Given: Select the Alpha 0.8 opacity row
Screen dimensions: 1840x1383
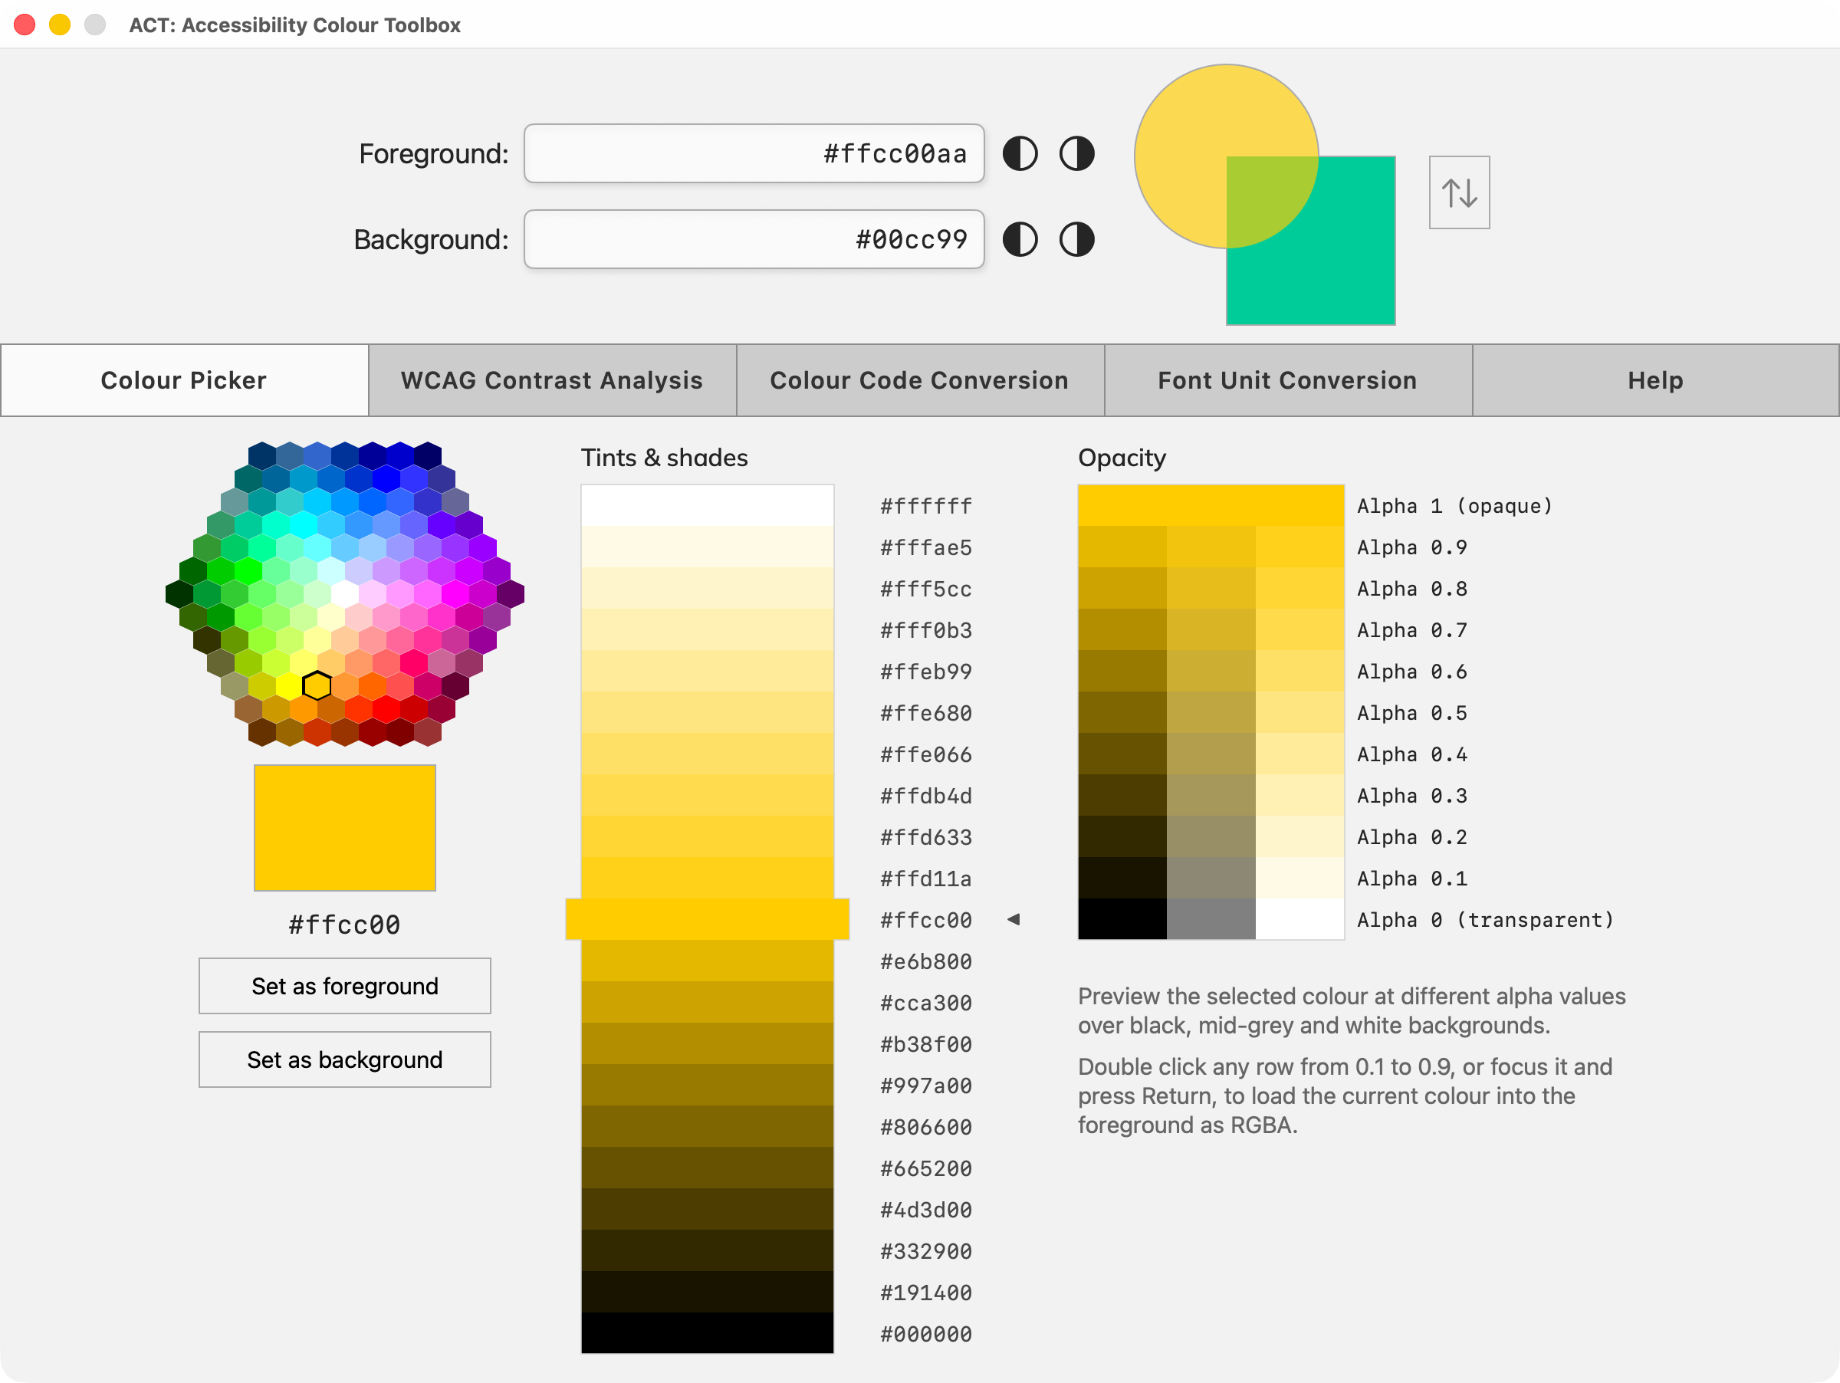Looking at the screenshot, I should click(x=1211, y=589).
